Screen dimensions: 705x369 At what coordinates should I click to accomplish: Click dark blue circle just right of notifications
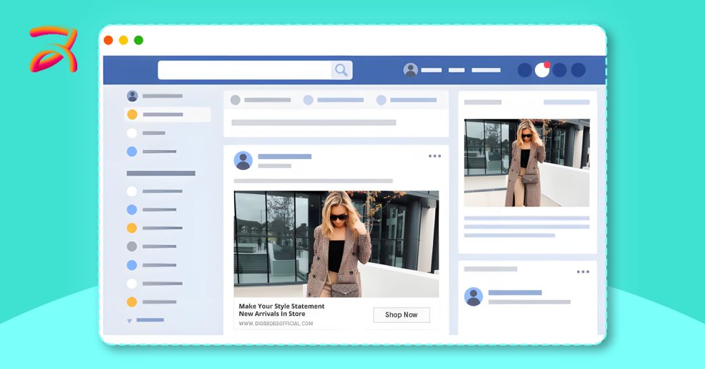560,70
